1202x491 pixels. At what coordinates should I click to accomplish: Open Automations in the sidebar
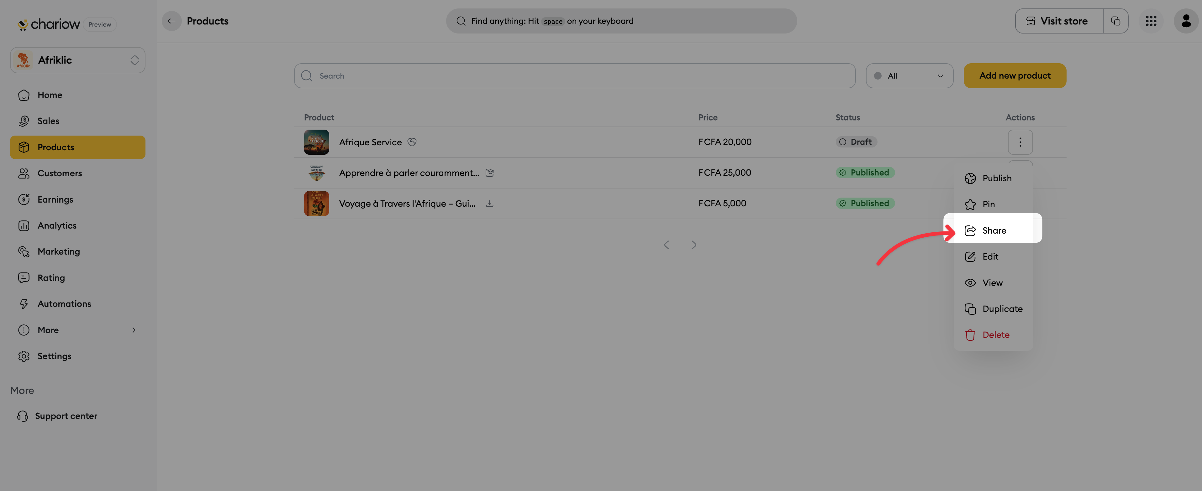[77, 304]
